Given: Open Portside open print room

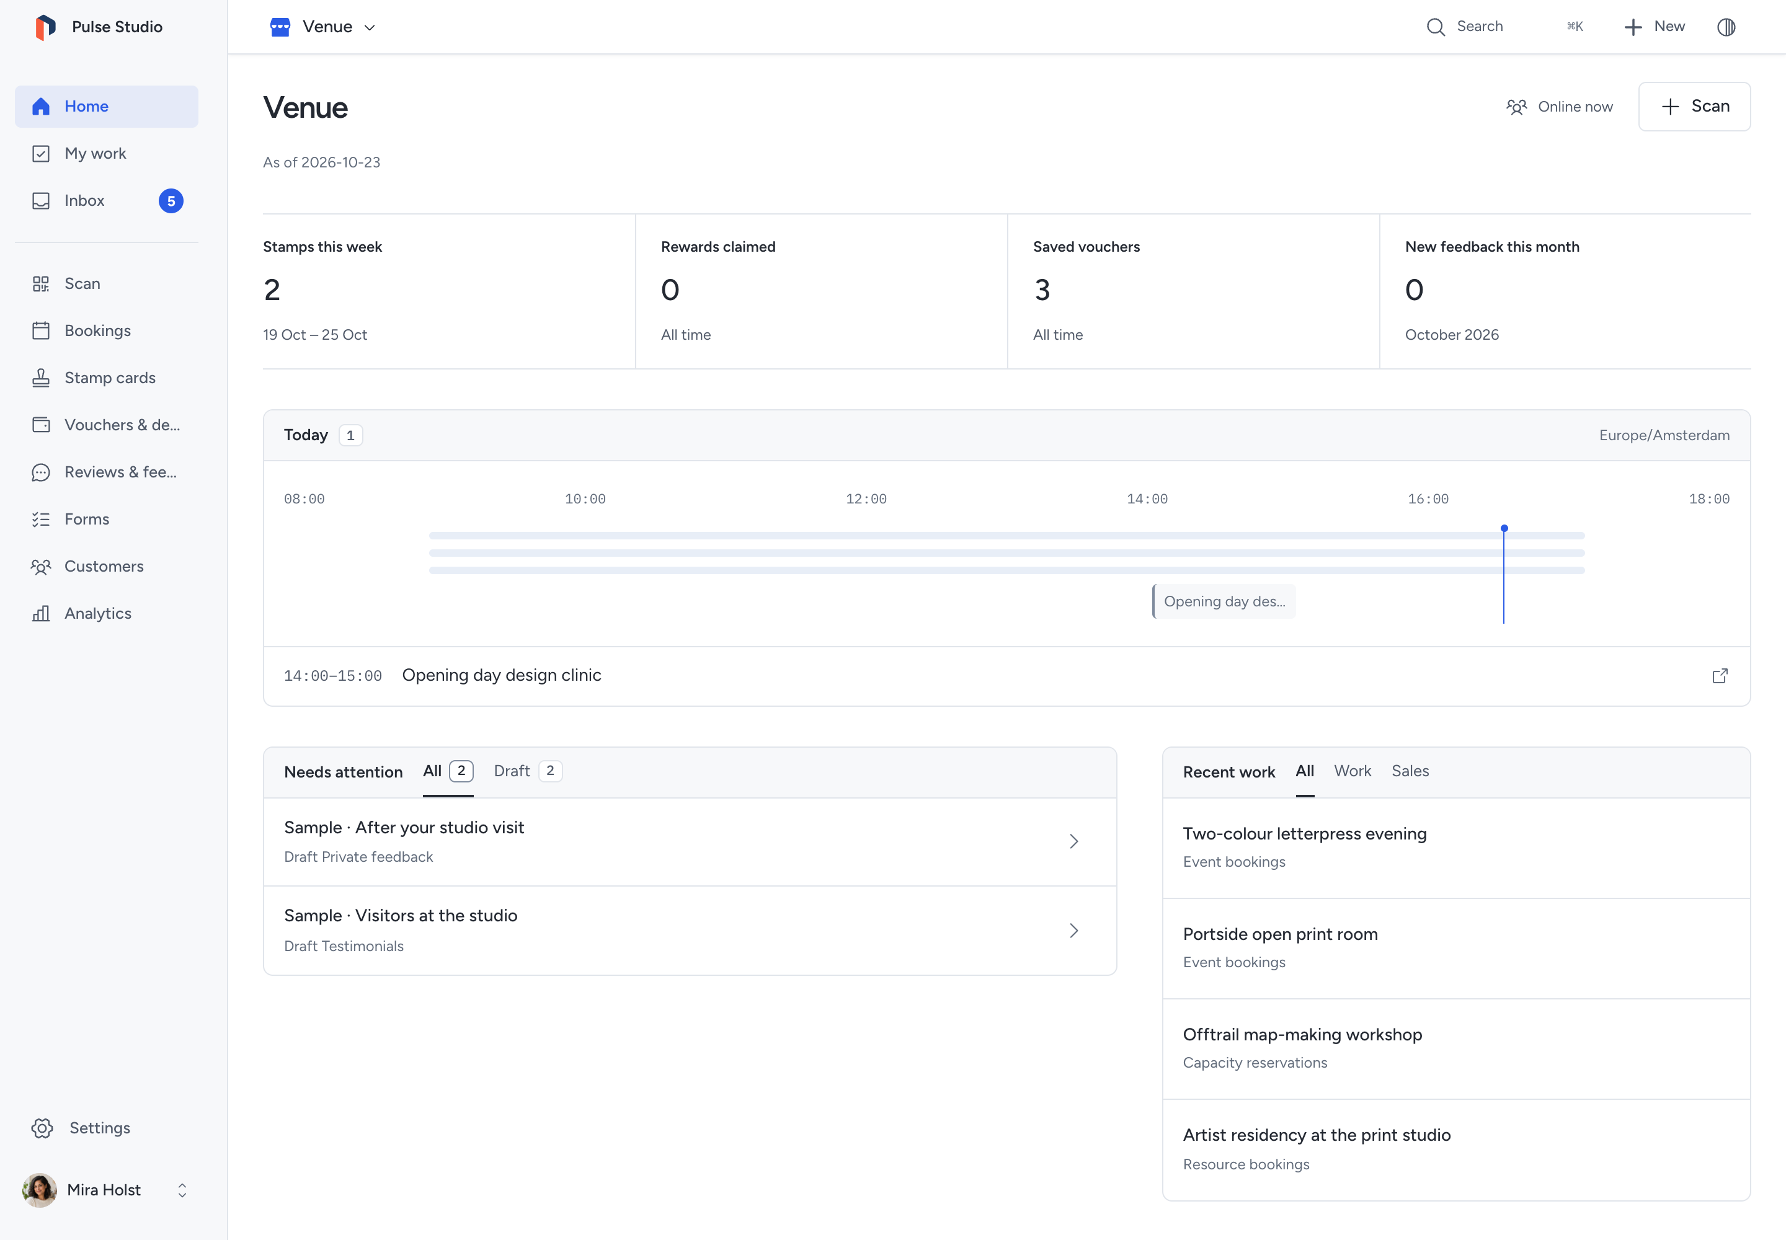Looking at the screenshot, I should [1455, 949].
